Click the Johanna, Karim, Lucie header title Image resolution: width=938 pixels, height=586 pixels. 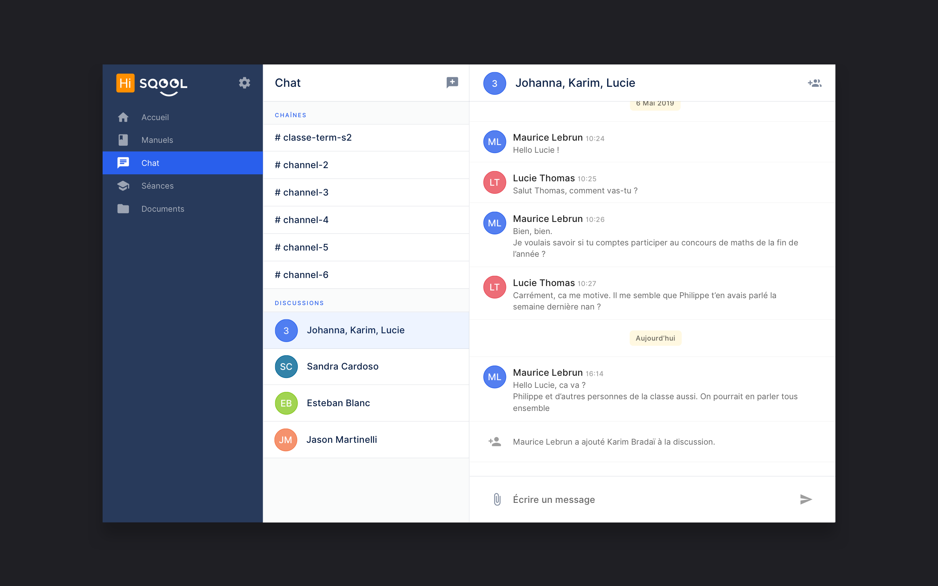pos(575,83)
